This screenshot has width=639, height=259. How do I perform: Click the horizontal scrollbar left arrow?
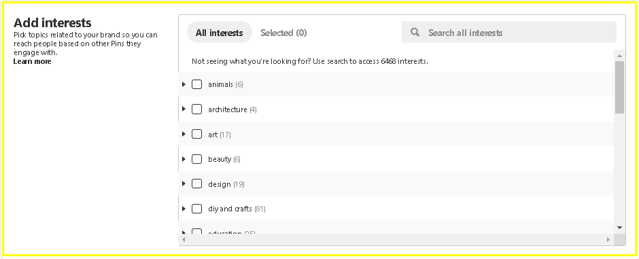coord(184,239)
